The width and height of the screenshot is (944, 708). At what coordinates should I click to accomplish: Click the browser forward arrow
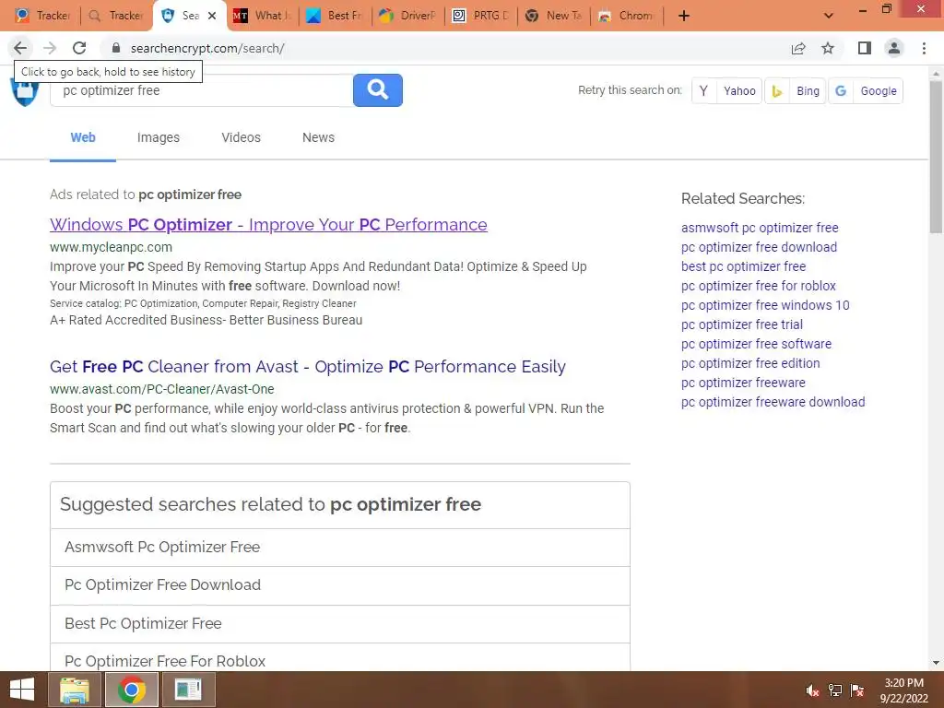click(x=50, y=48)
